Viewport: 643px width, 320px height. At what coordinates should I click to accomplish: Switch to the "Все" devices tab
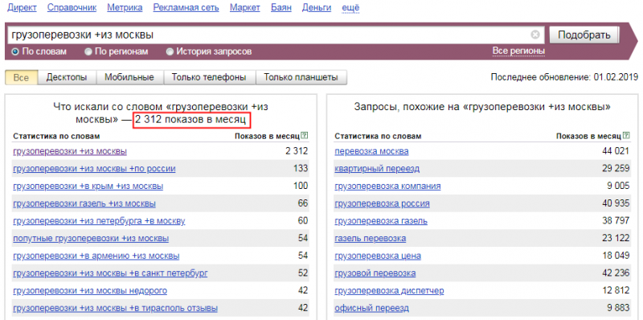(22, 77)
